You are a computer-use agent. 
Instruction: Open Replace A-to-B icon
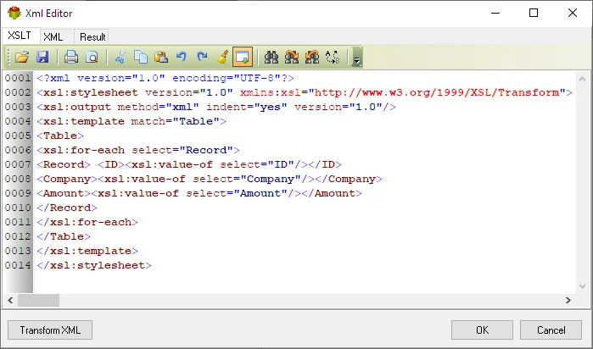pos(333,57)
